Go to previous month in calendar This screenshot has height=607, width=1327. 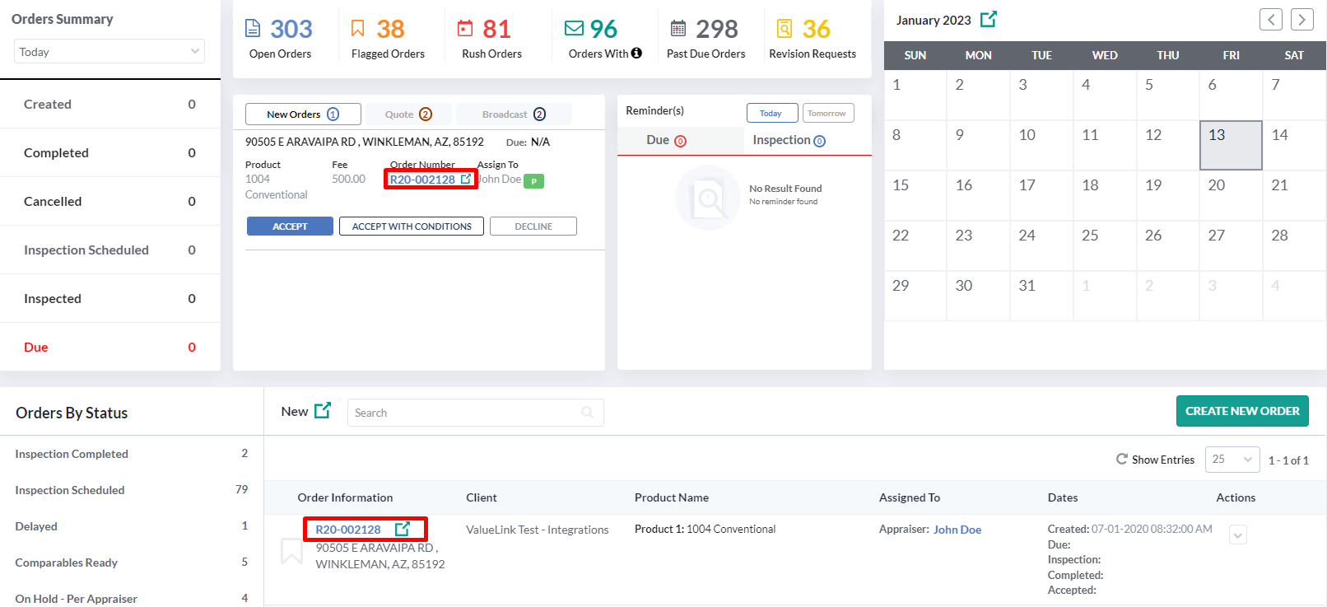click(1271, 19)
